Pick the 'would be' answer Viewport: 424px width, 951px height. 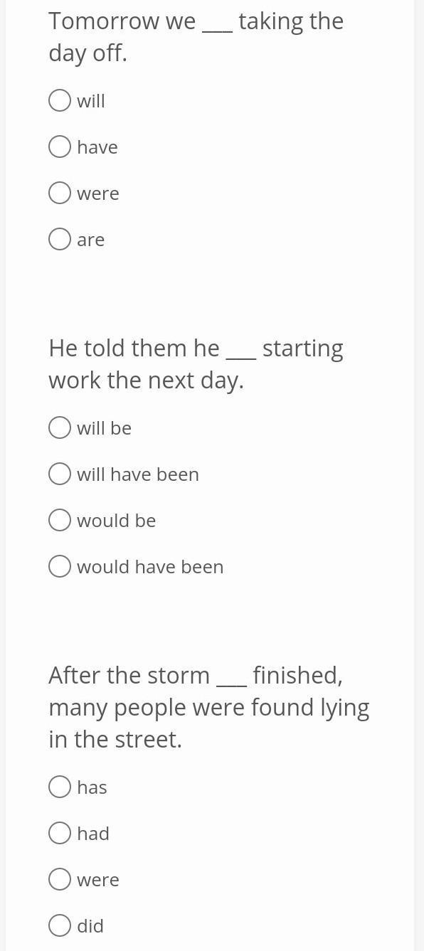click(60, 520)
